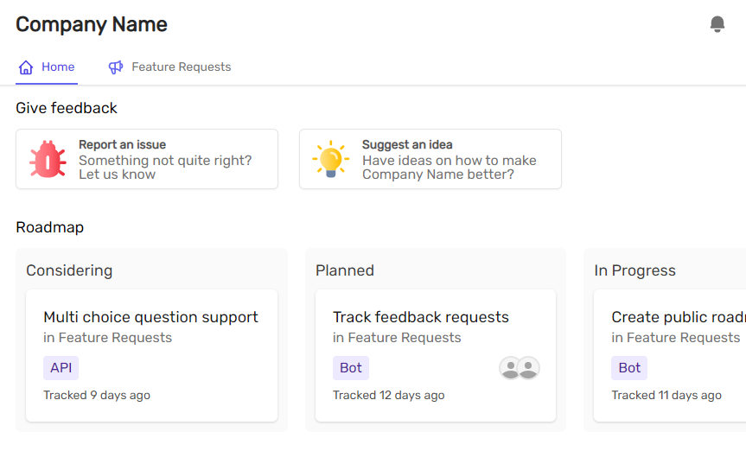Click Bot tag on Track feedback requests
This screenshot has width=746, height=470.
point(351,368)
